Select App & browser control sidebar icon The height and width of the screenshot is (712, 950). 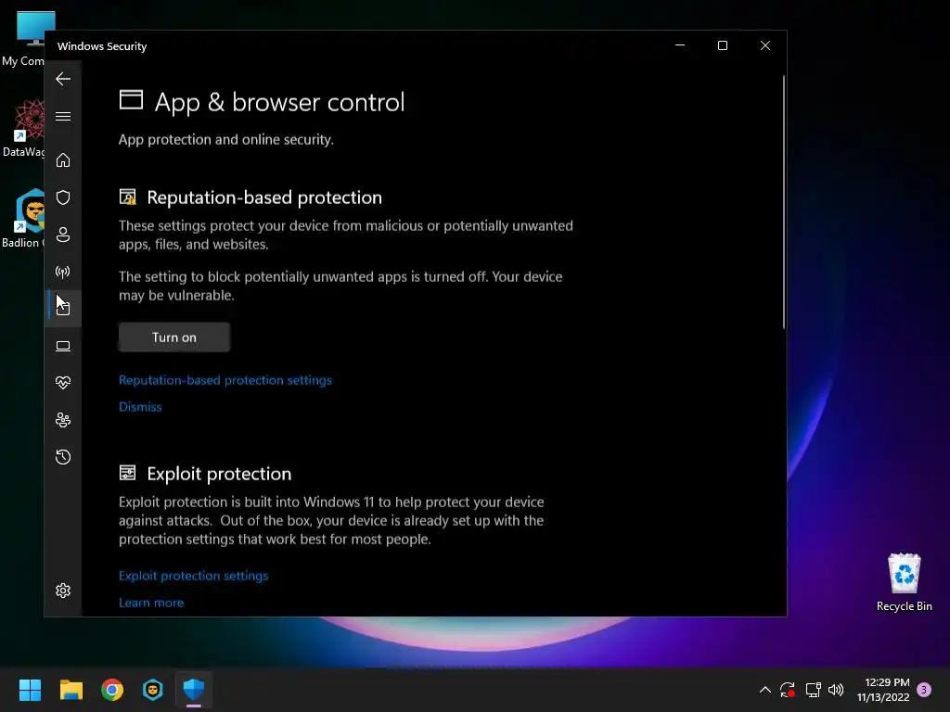tap(63, 308)
